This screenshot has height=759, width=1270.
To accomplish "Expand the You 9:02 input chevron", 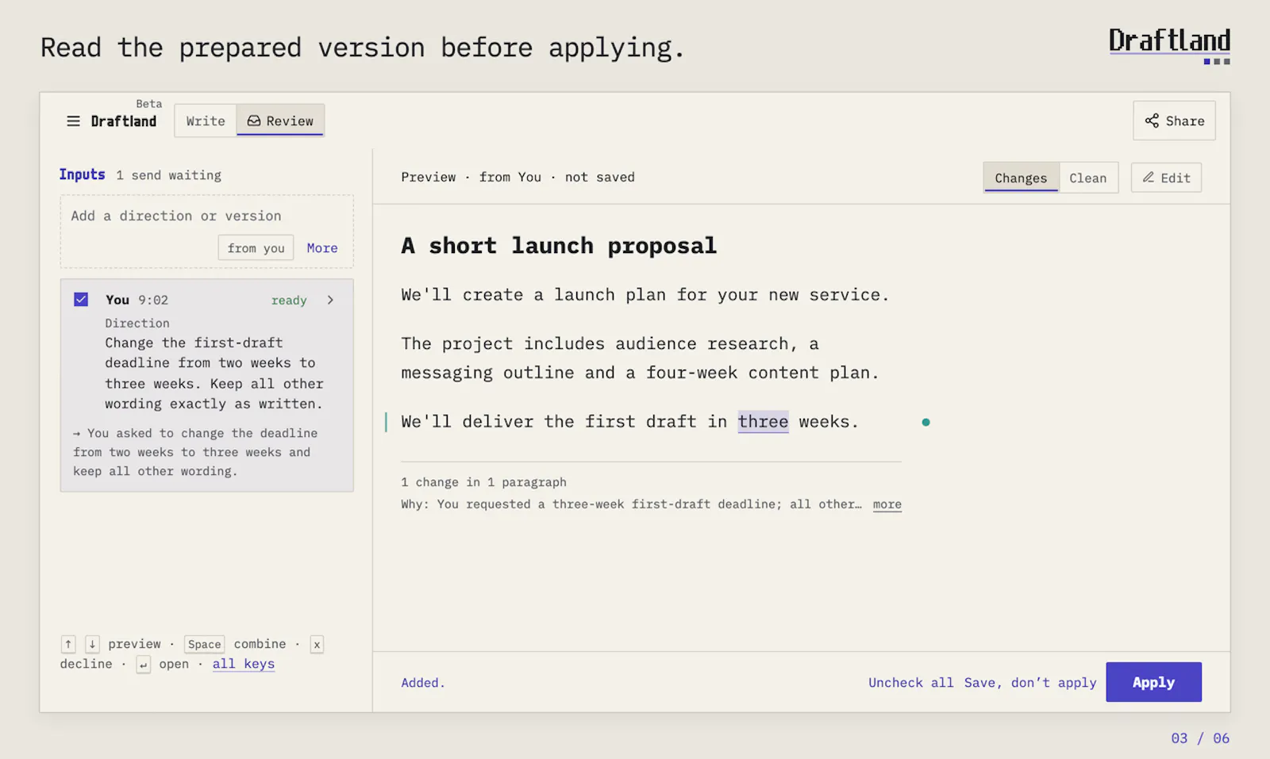I will (x=330, y=300).
